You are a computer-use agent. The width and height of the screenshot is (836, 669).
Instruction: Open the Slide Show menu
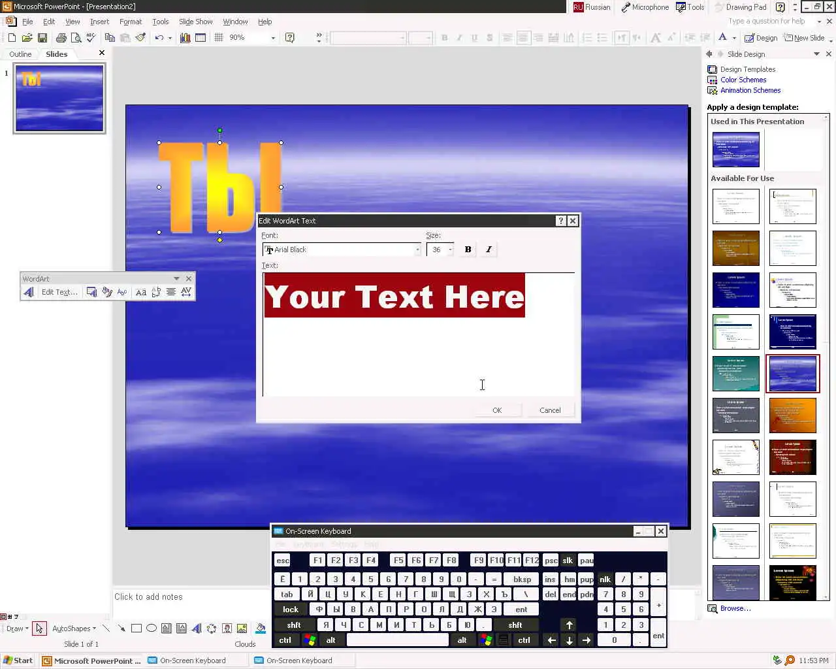point(196,22)
